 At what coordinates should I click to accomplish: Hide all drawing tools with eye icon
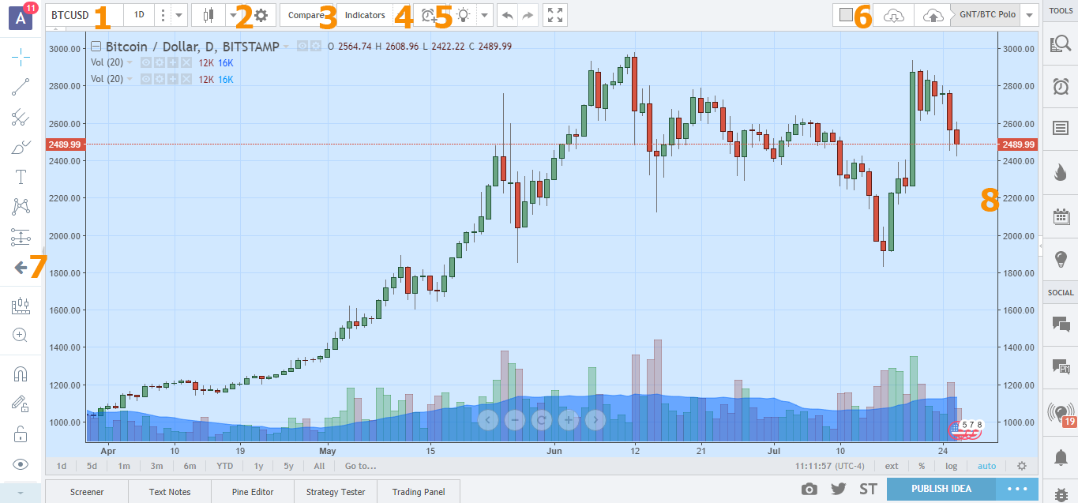[x=21, y=464]
